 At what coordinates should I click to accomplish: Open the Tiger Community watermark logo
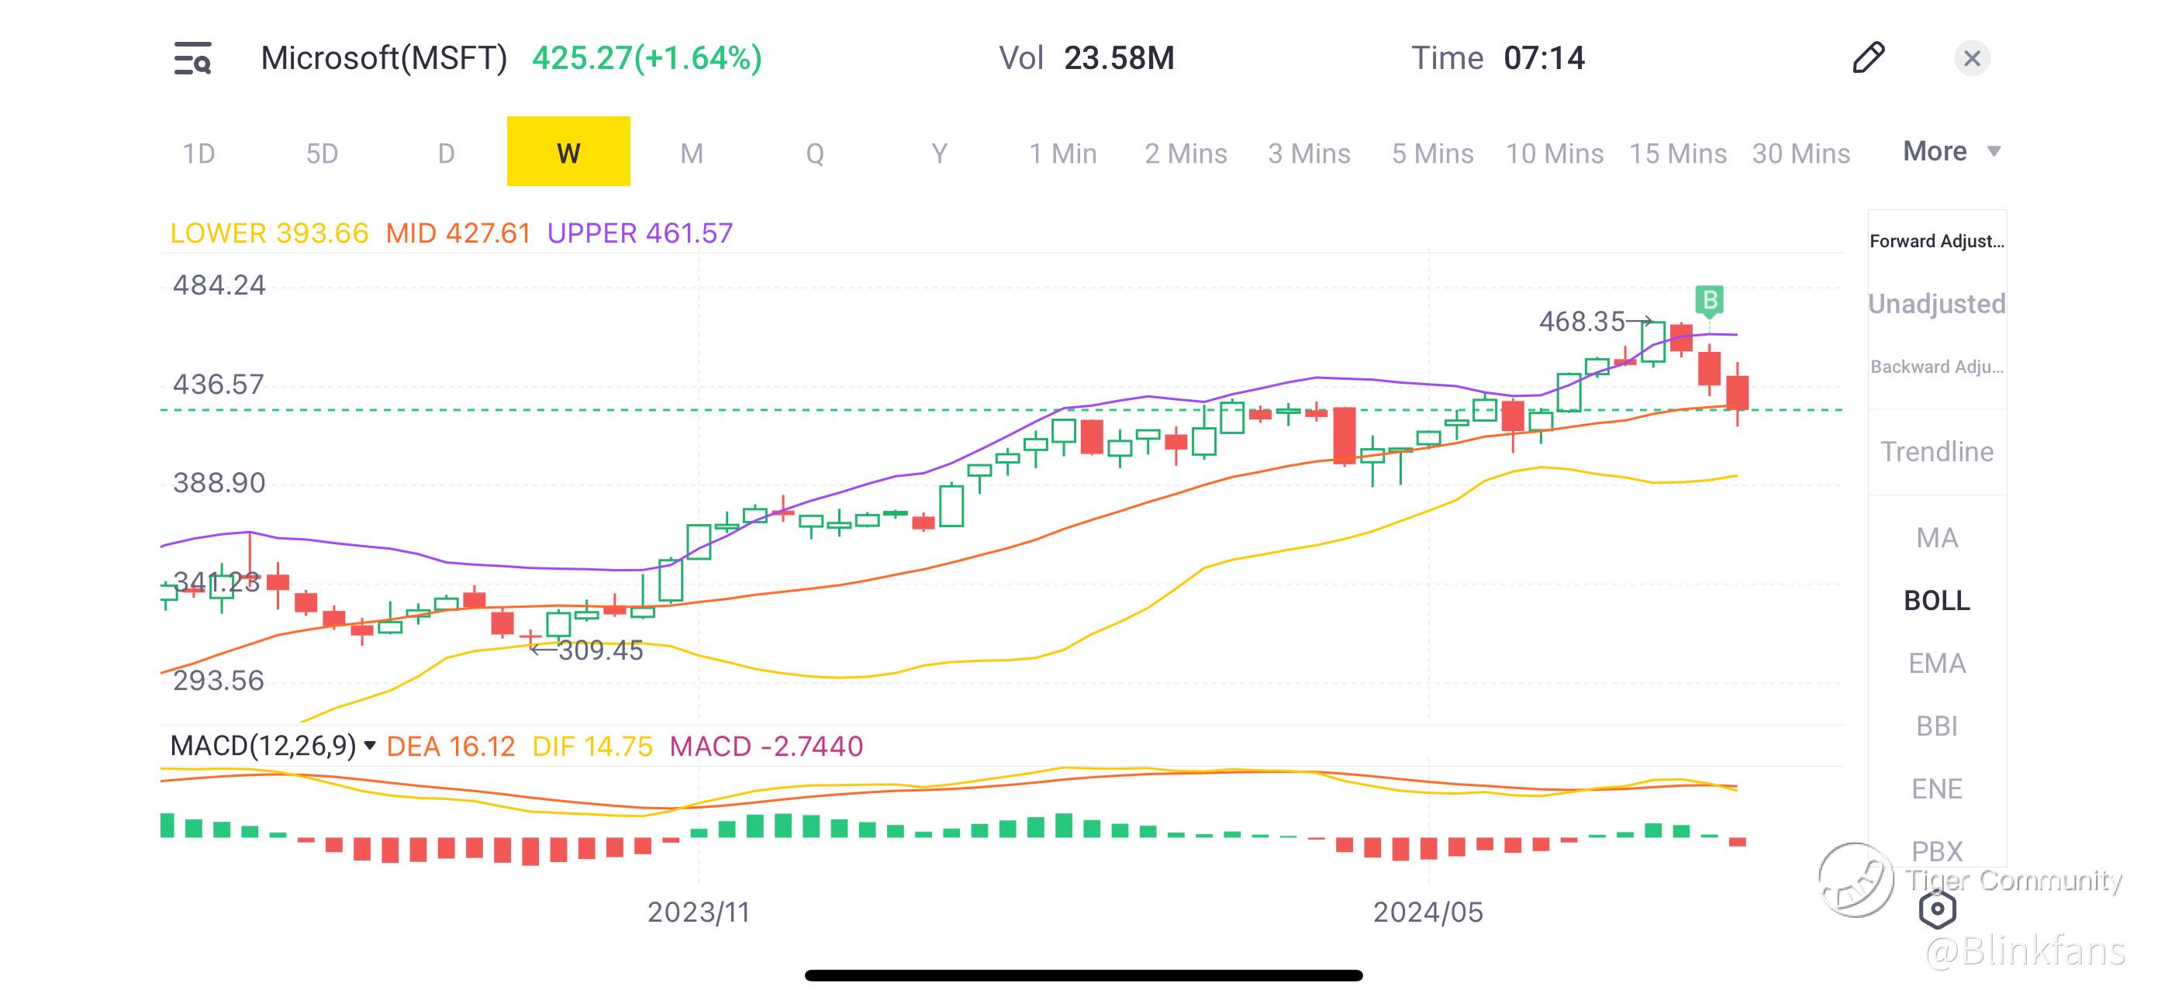pyautogui.click(x=1856, y=880)
